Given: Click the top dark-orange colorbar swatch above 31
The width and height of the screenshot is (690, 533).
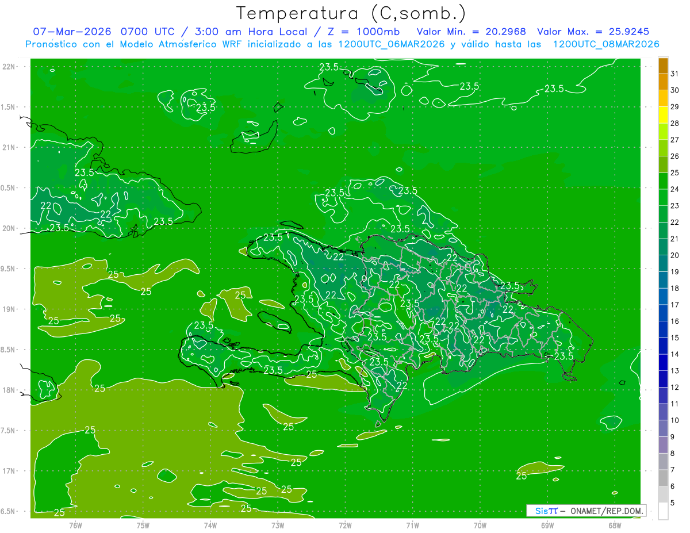Looking at the screenshot, I should (663, 66).
